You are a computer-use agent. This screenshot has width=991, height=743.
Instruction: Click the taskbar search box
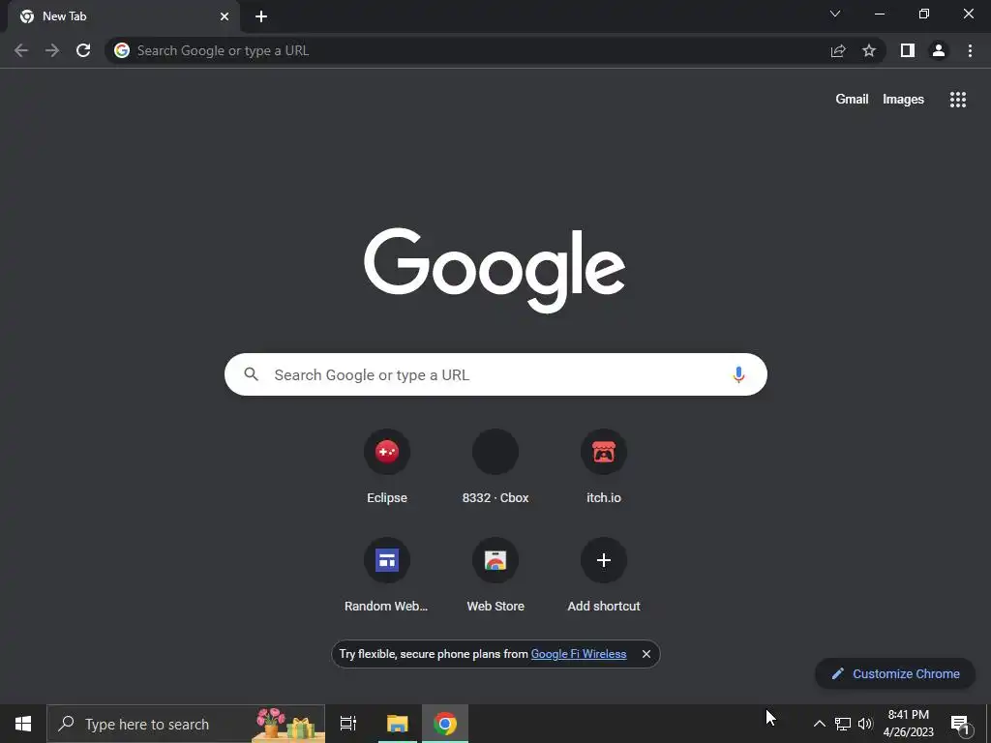[x=186, y=724]
